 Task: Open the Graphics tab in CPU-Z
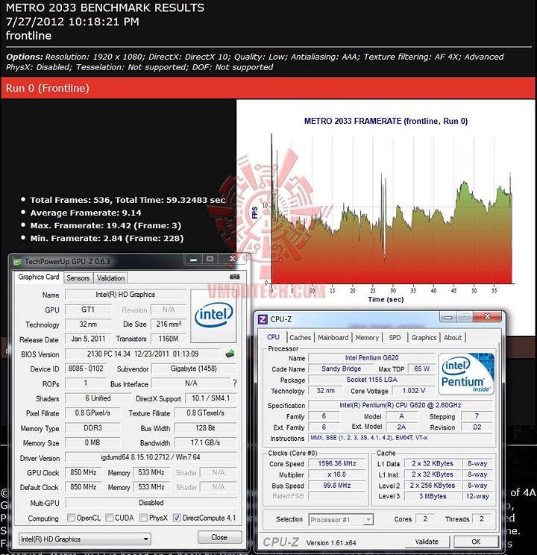pos(424,338)
